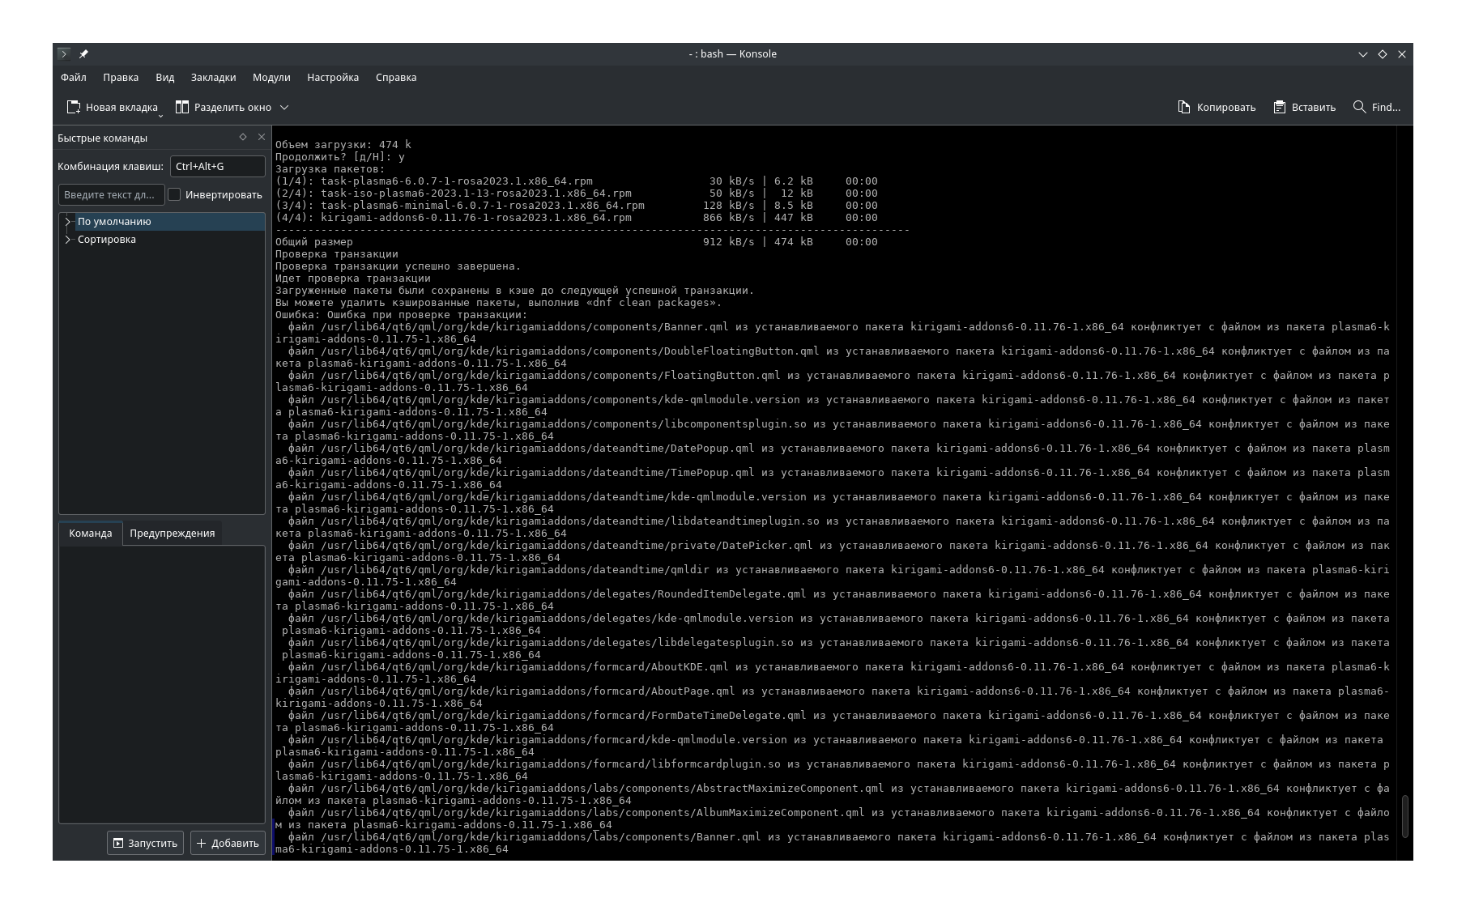Open a new tab with Новая вкладка

coord(112,108)
